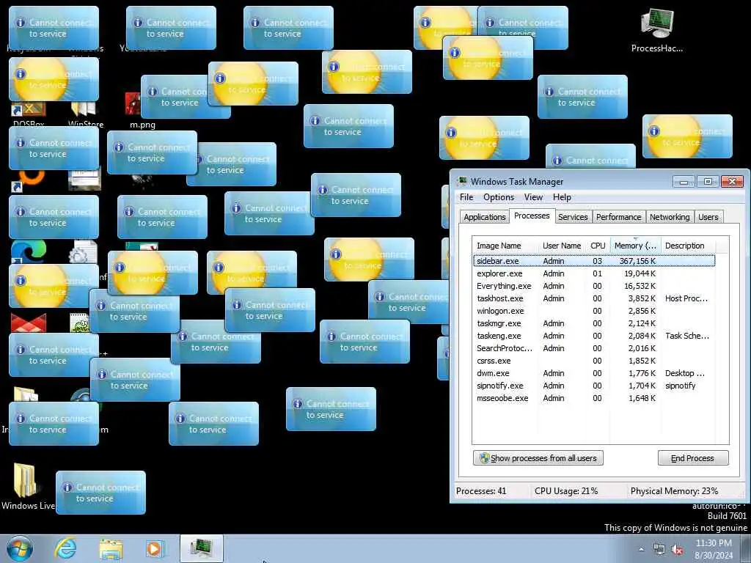The width and height of the screenshot is (751, 563).
Task: Sort by CPU column header
Action: point(598,246)
